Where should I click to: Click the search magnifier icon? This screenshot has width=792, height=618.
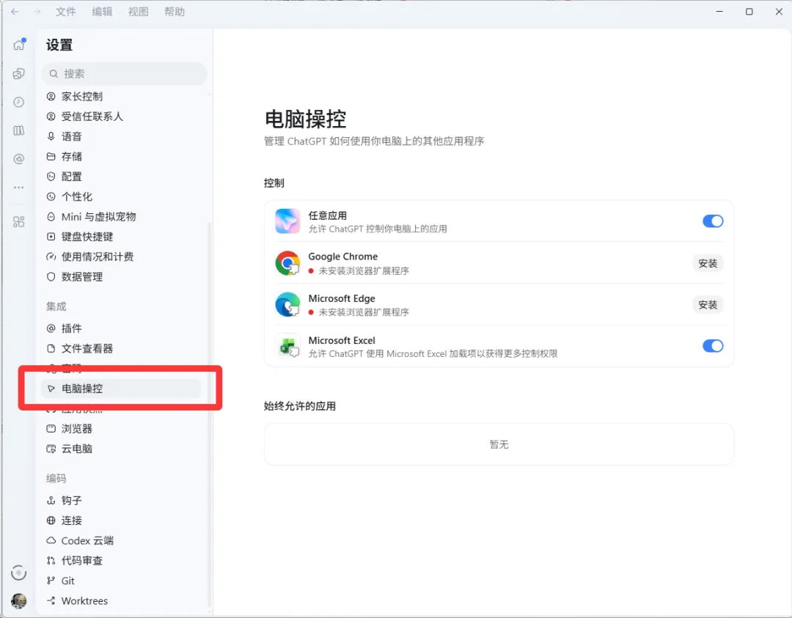pyautogui.click(x=53, y=74)
